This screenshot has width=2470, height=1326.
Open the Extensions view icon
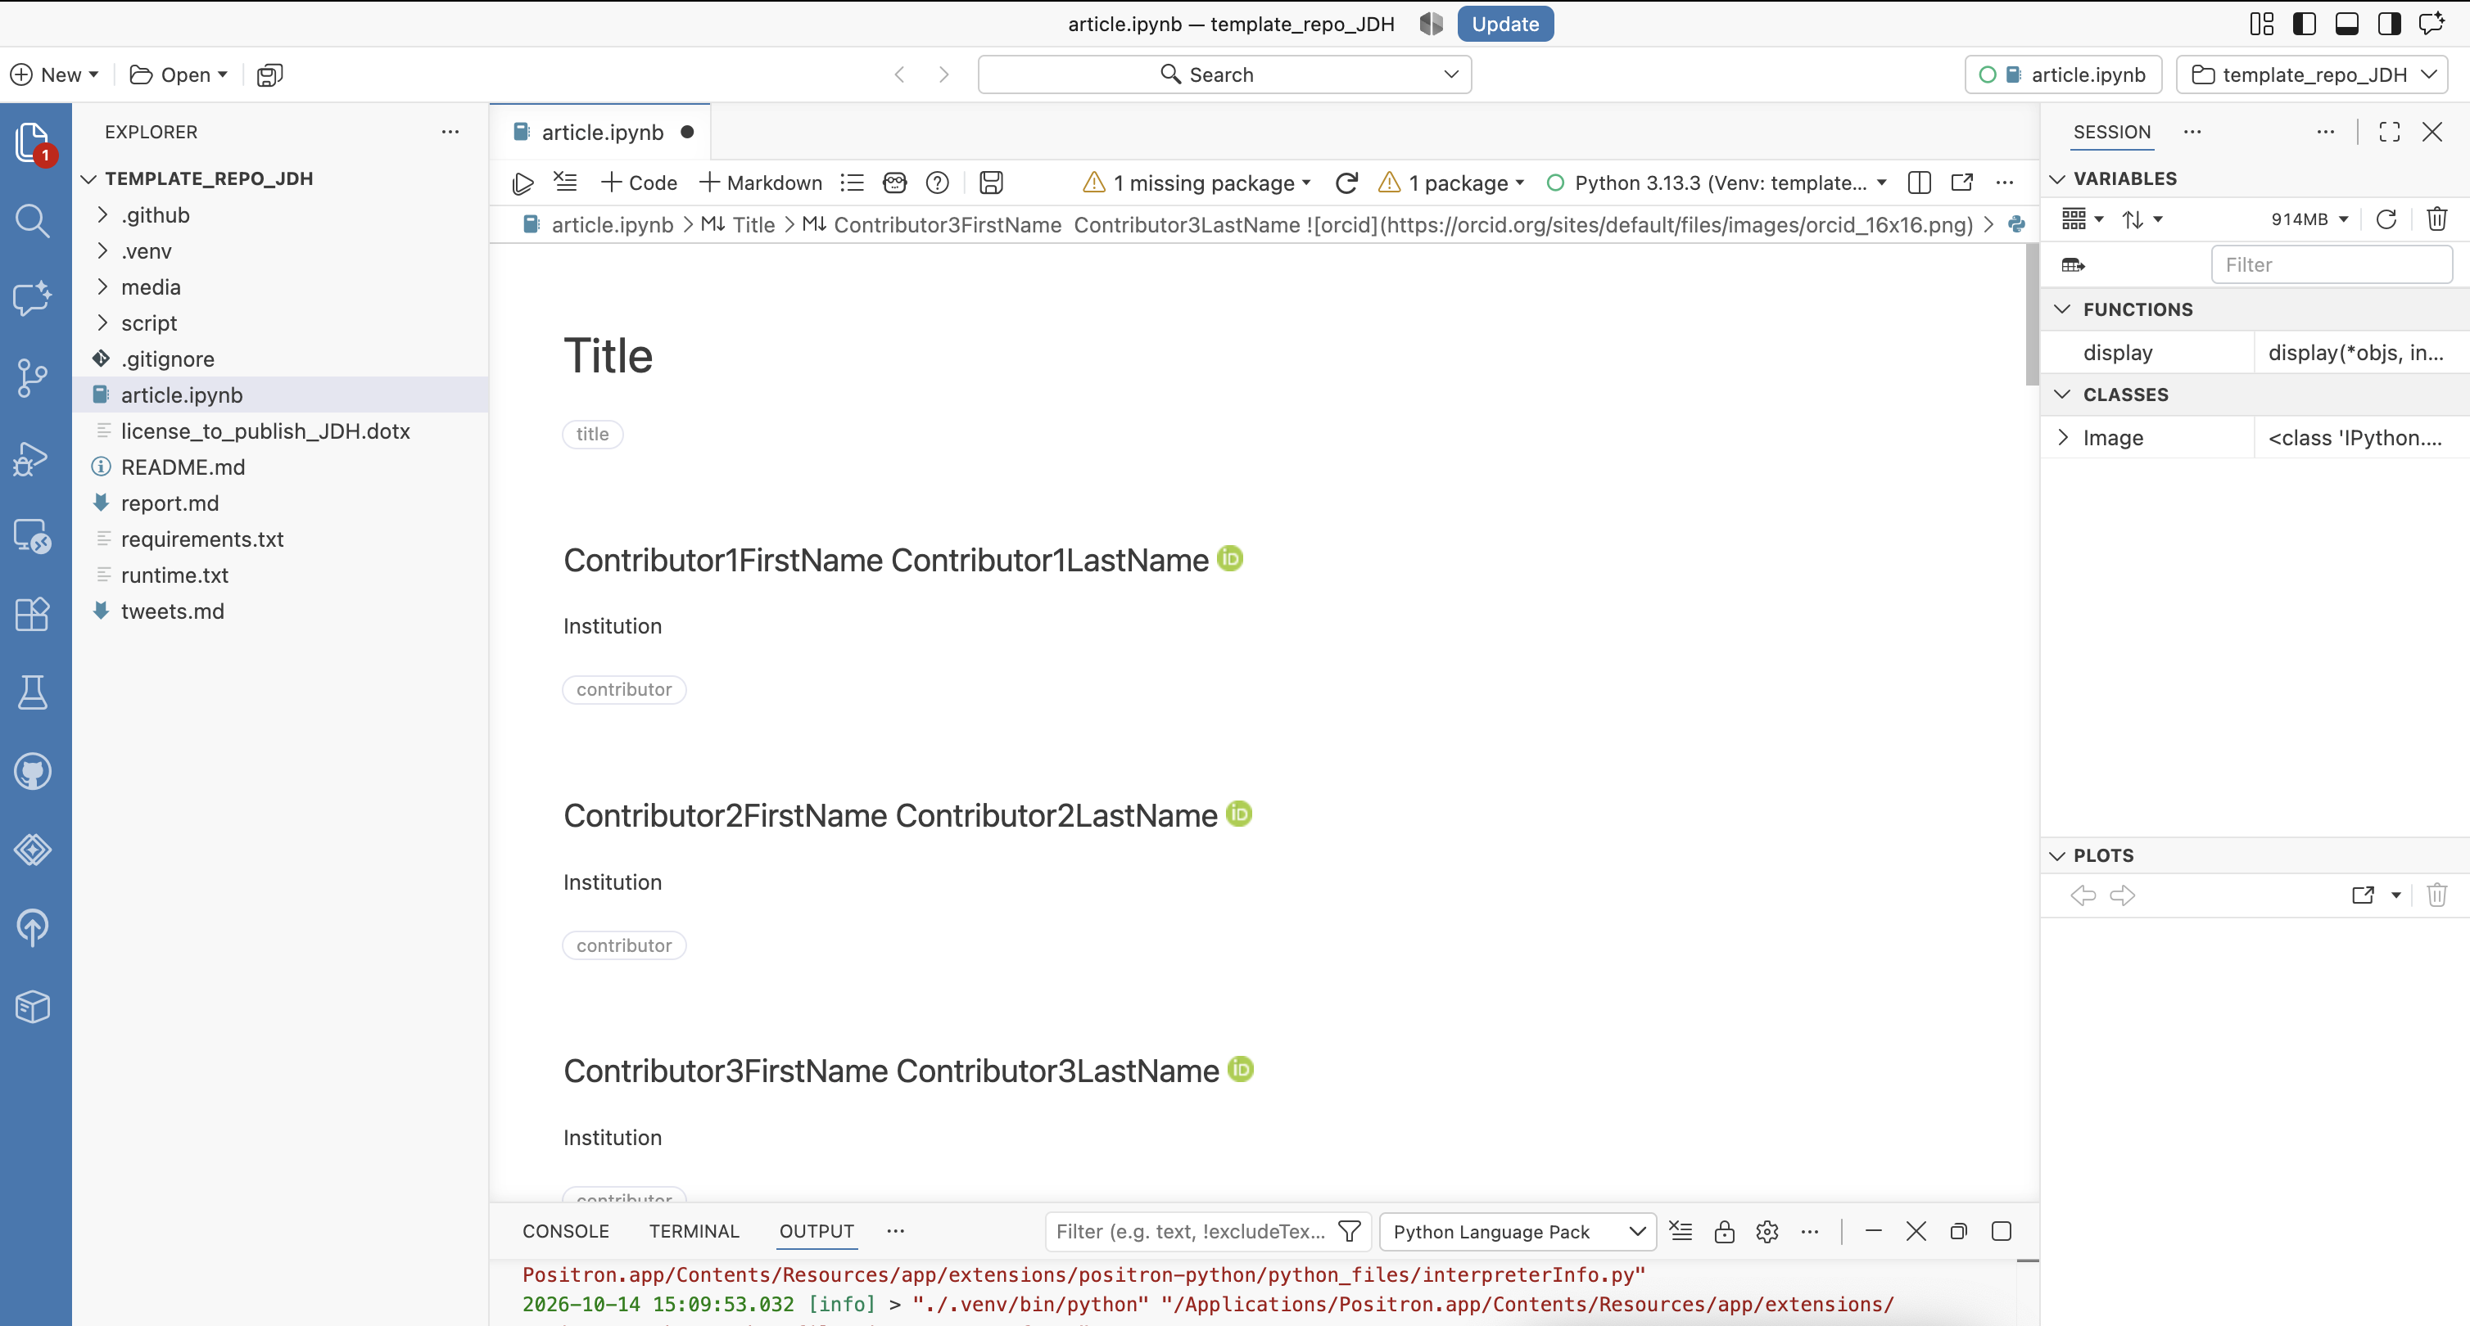pyautogui.click(x=33, y=614)
